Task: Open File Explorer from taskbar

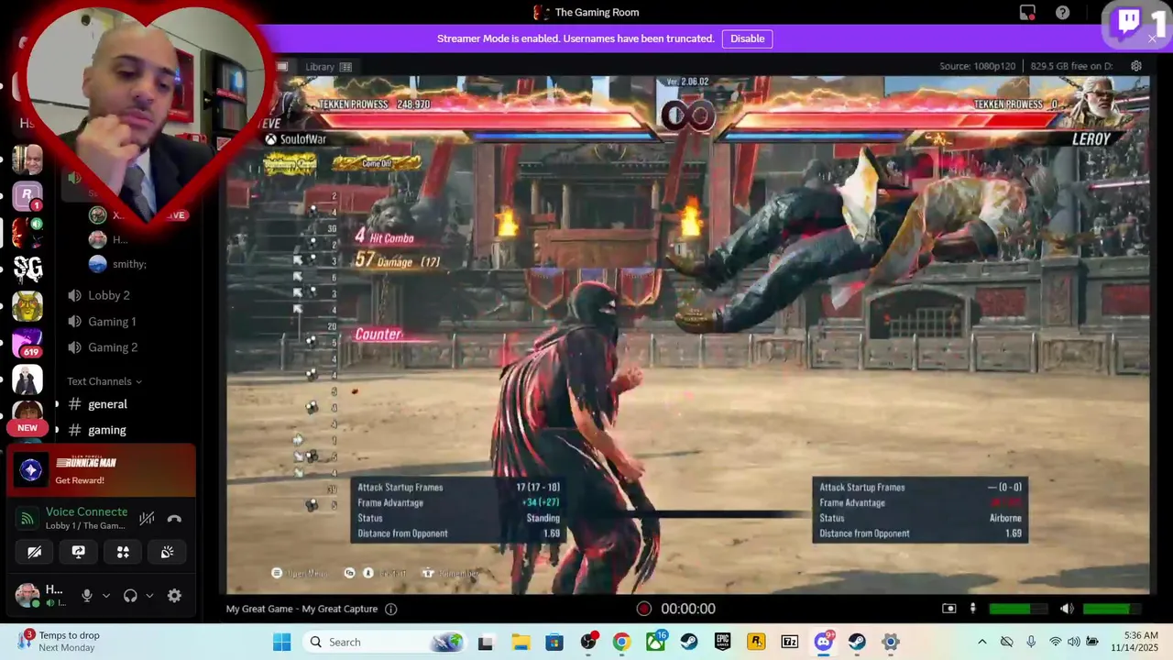Action: click(521, 642)
